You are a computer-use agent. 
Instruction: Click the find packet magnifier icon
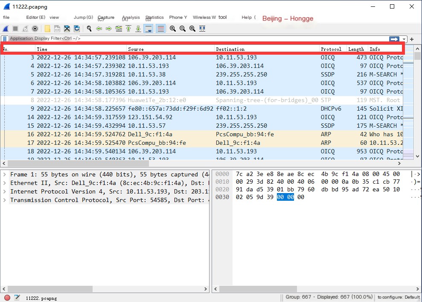(x=89, y=29)
